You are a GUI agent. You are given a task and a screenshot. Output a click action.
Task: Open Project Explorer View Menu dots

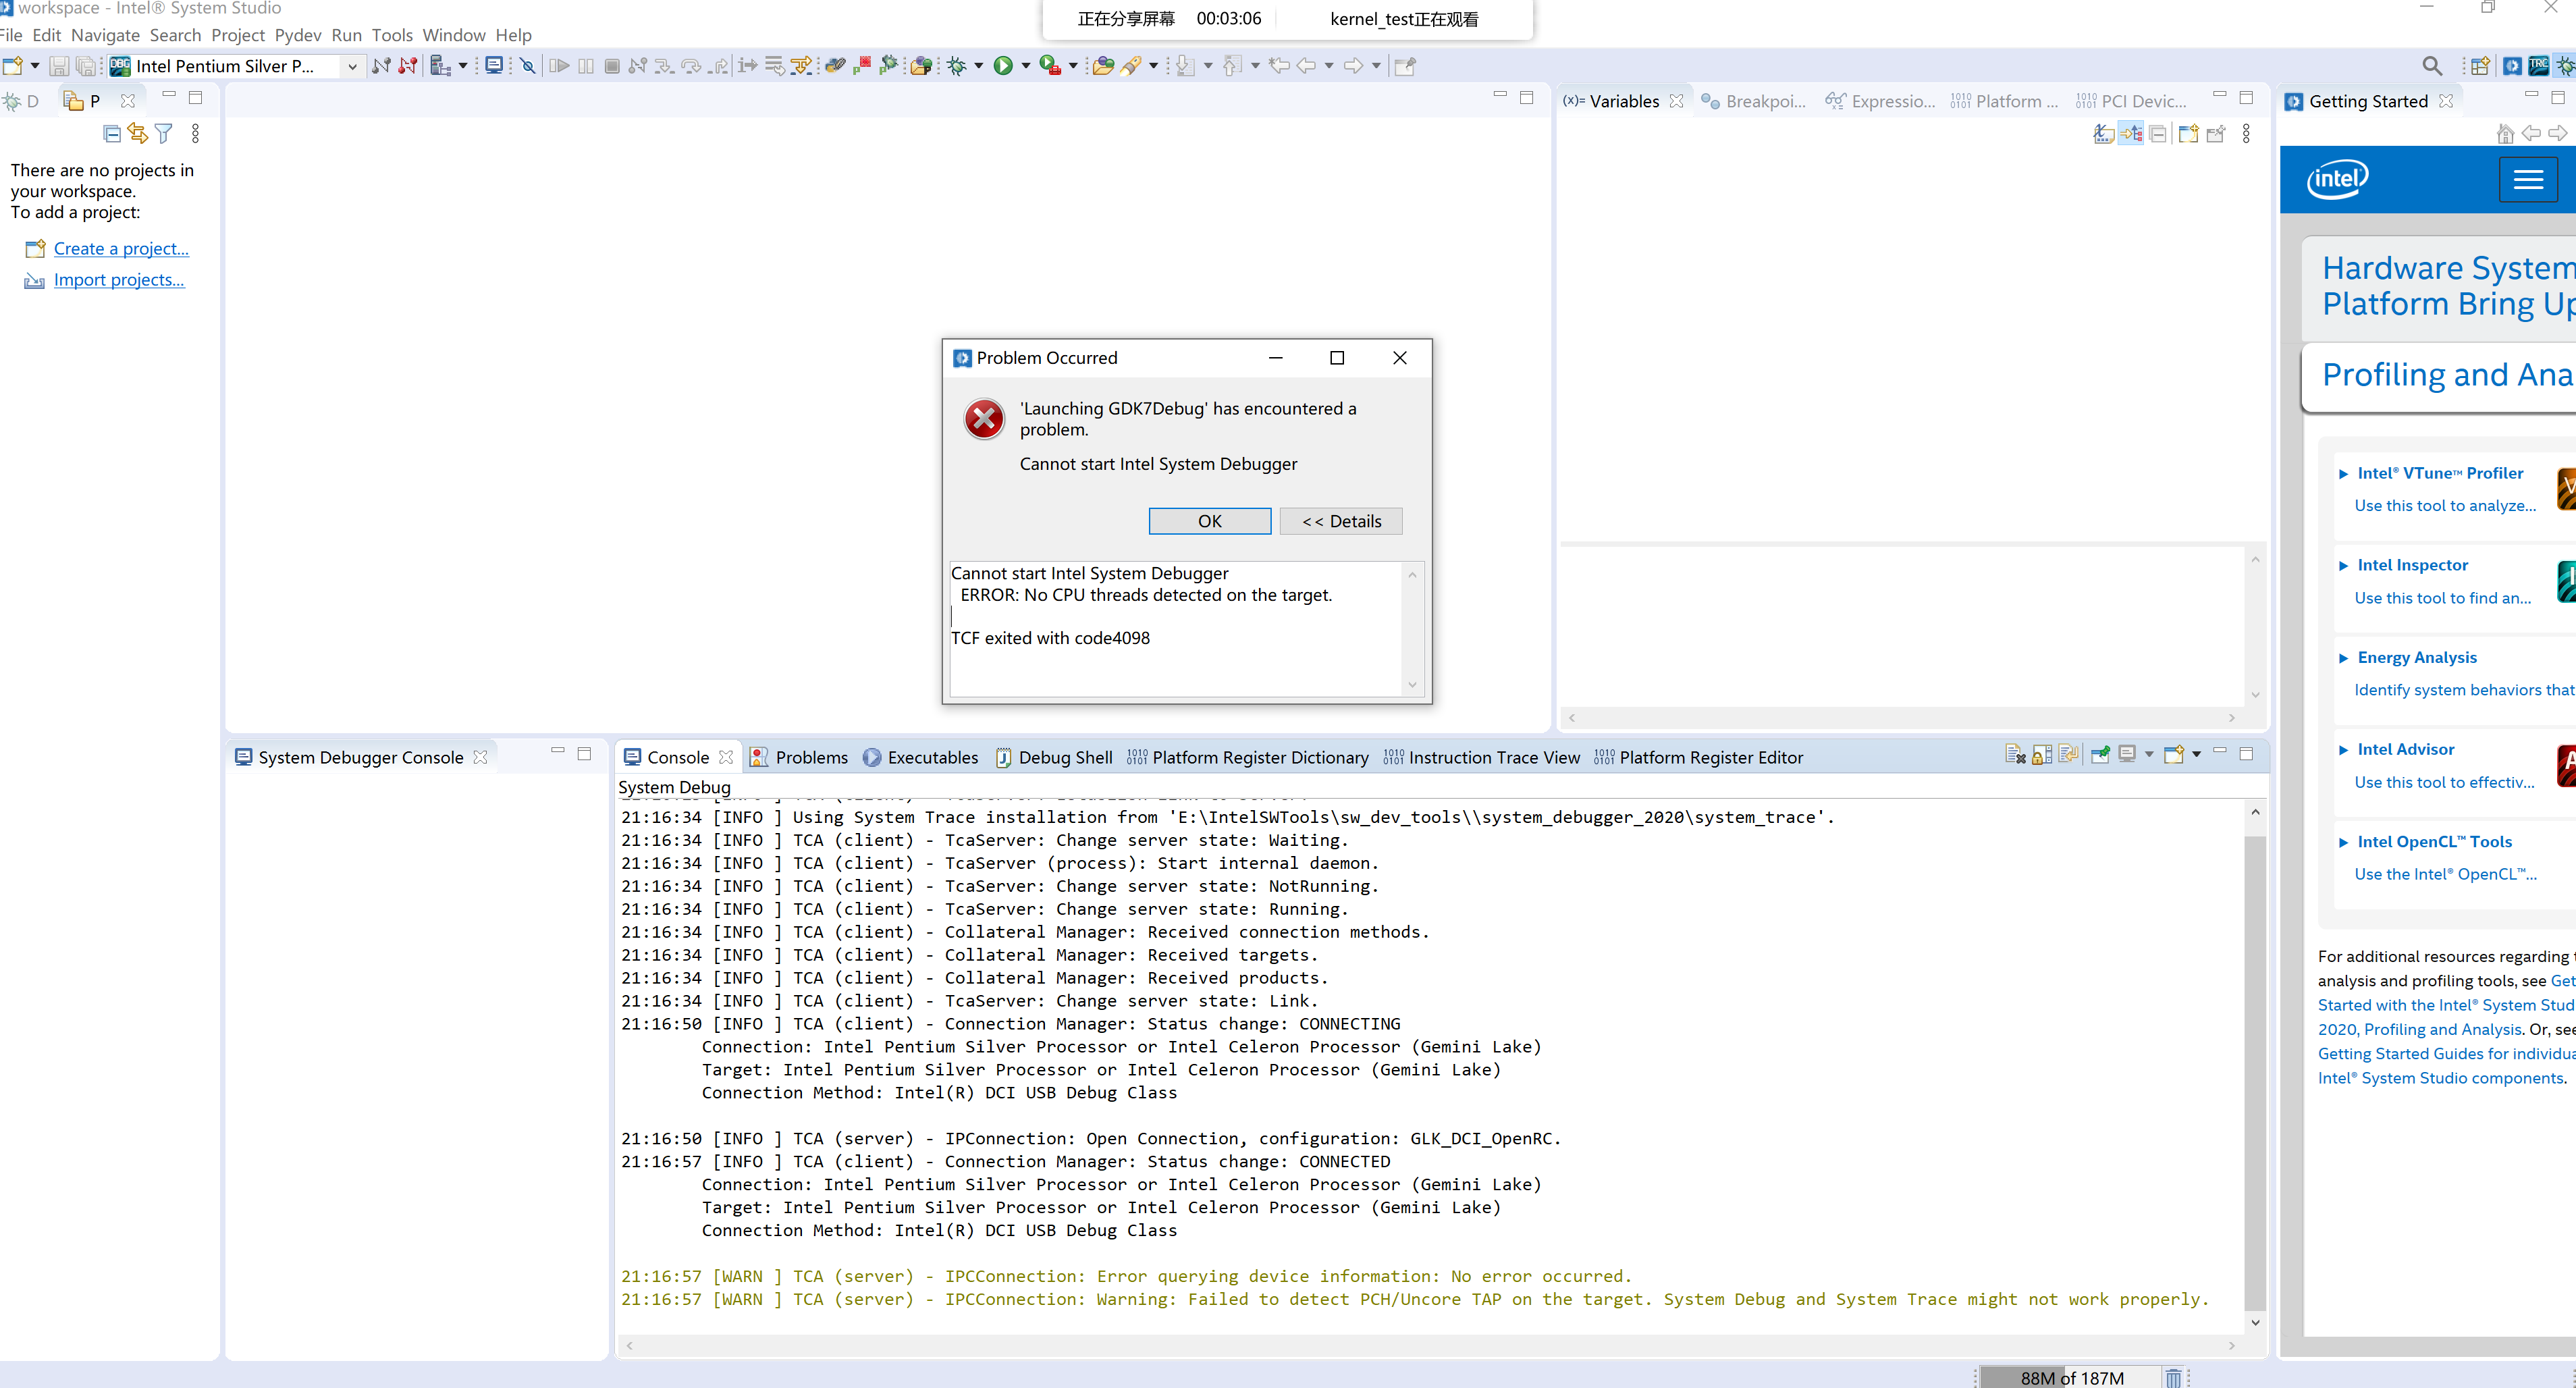click(x=196, y=133)
